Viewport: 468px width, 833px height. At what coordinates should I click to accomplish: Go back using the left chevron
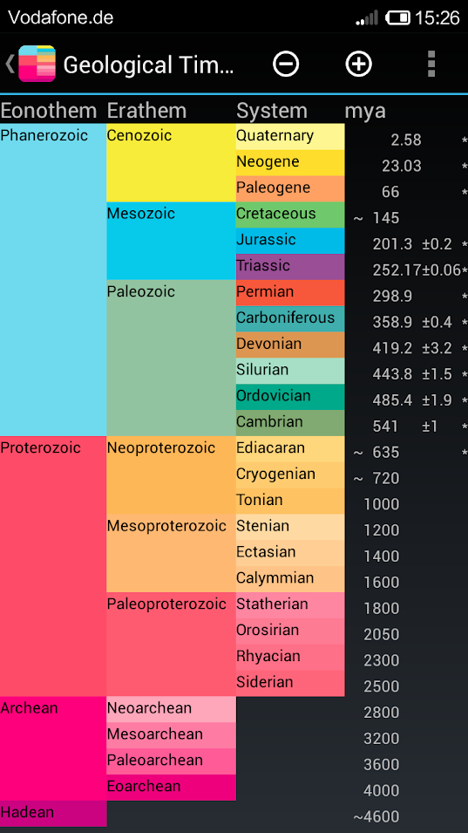click(10, 64)
